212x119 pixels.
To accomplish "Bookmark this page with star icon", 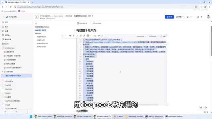I will [196, 7].
